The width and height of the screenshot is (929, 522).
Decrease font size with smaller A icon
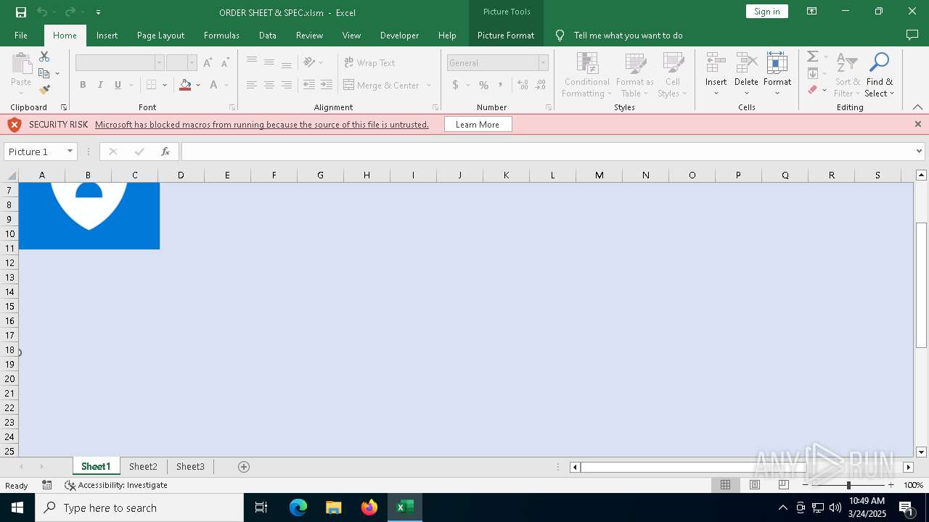click(x=225, y=63)
